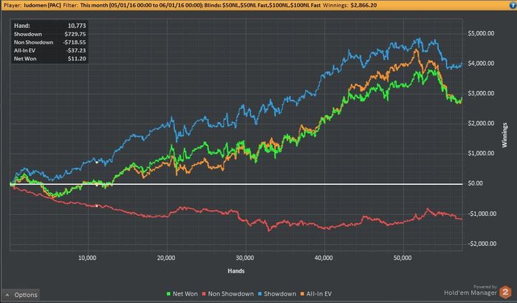517x303 pixels.
Task: Click the blue Showdown color swatch
Action: (x=260, y=293)
